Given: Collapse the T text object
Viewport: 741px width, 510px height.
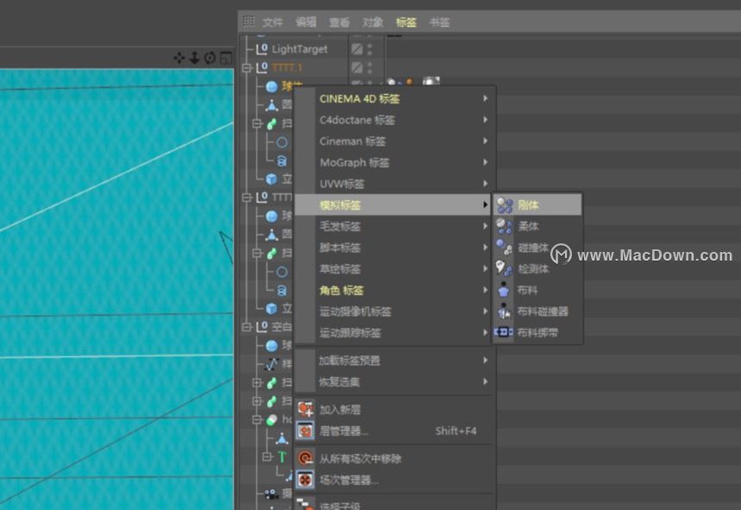Looking at the screenshot, I should 267,456.
